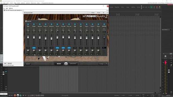This screenshot has height=97, width=173.
Task: Toggle the plugin bypass checkbox
Action: click(108, 13)
